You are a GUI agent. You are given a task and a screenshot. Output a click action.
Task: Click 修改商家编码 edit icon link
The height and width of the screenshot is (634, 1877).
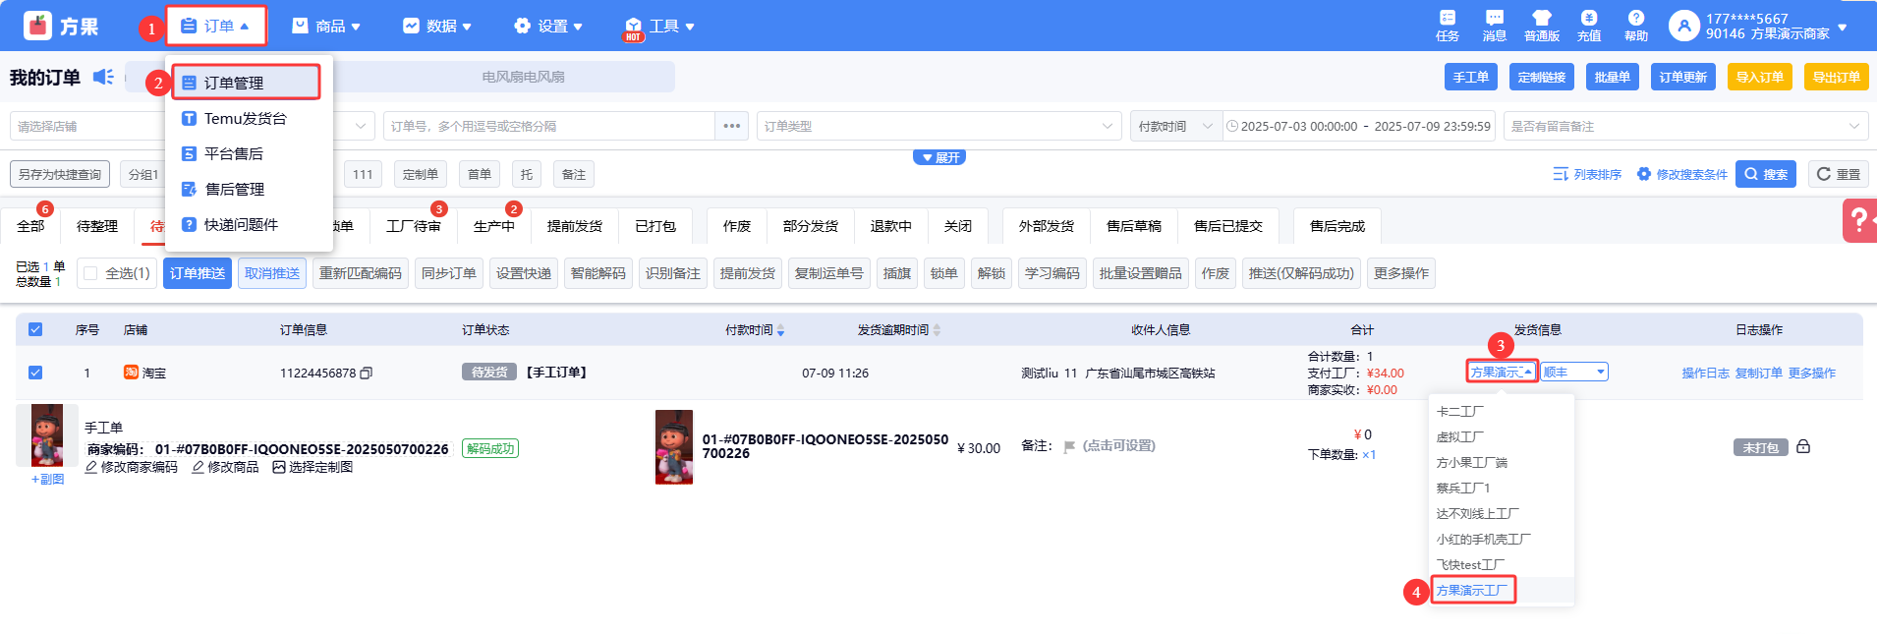pyautogui.click(x=132, y=467)
